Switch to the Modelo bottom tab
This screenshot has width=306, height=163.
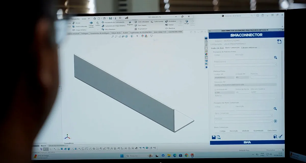(x=44, y=146)
